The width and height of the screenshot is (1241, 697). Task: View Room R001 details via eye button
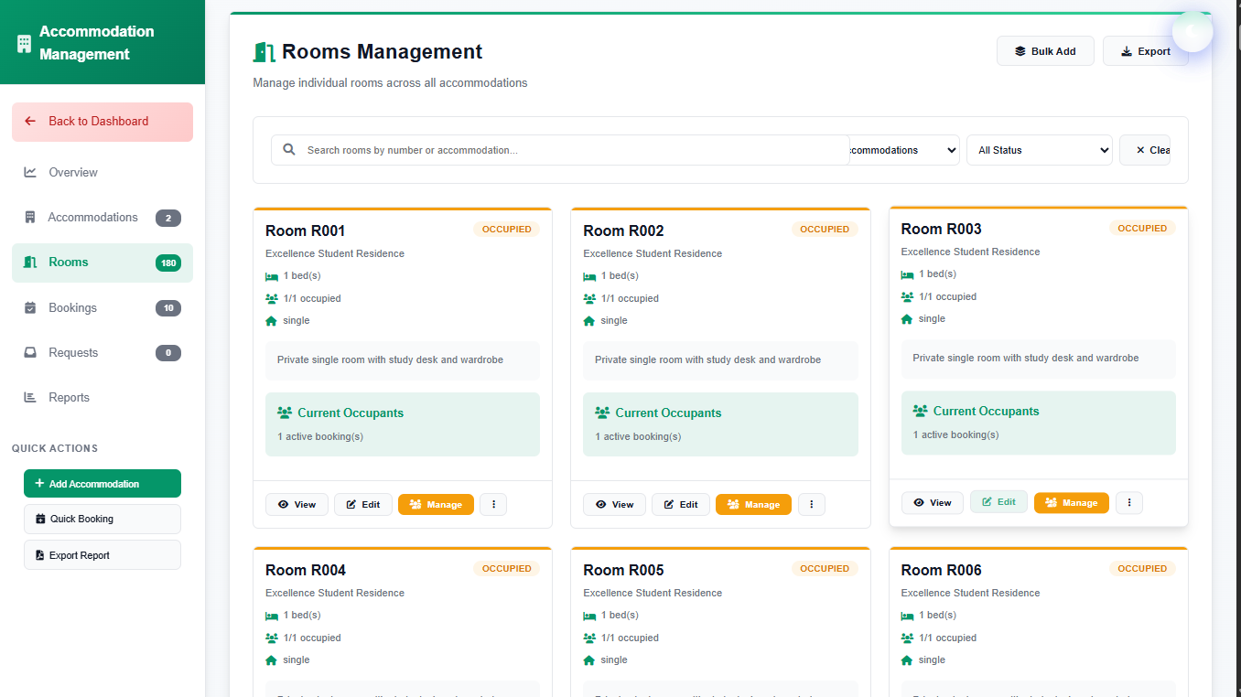pos(297,504)
